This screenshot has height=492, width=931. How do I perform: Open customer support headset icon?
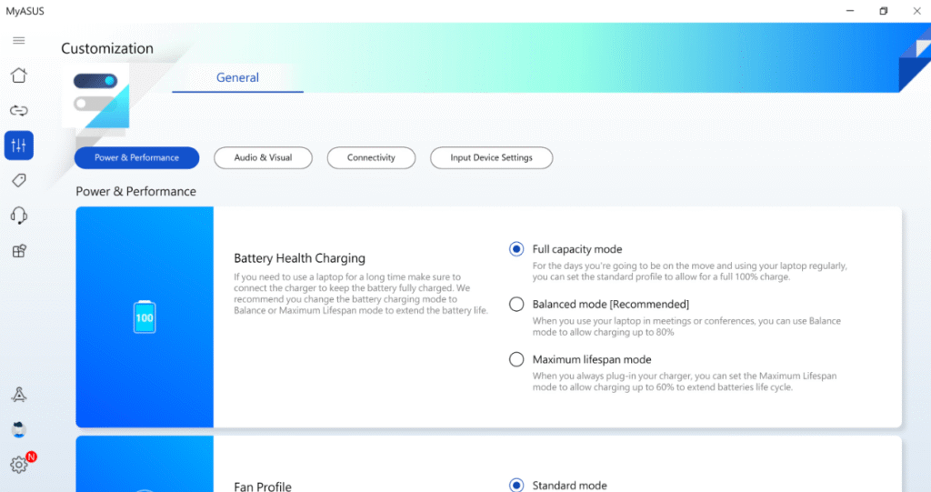point(19,216)
